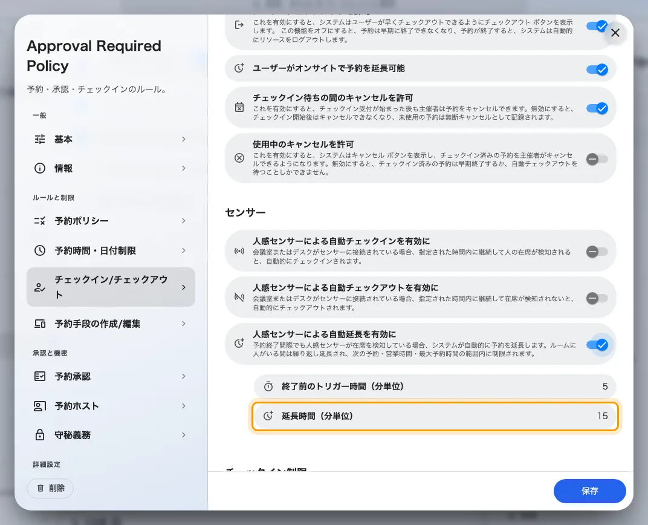Click 予約・承認・チェックインのルール。 subtitle
Image resolution: width=648 pixels, height=525 pixels.
point(97,90)
